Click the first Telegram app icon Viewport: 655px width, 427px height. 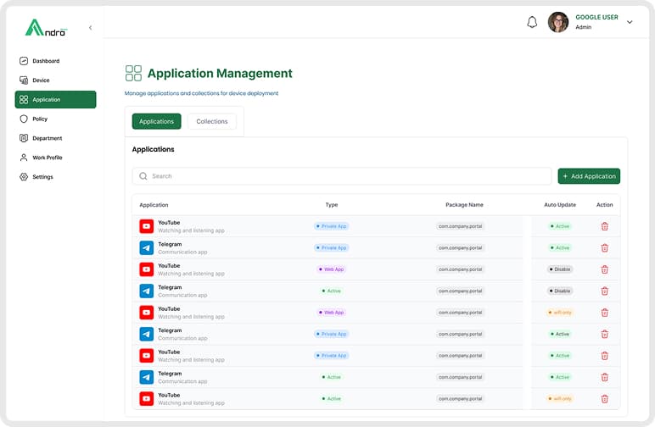pos(147,248)
